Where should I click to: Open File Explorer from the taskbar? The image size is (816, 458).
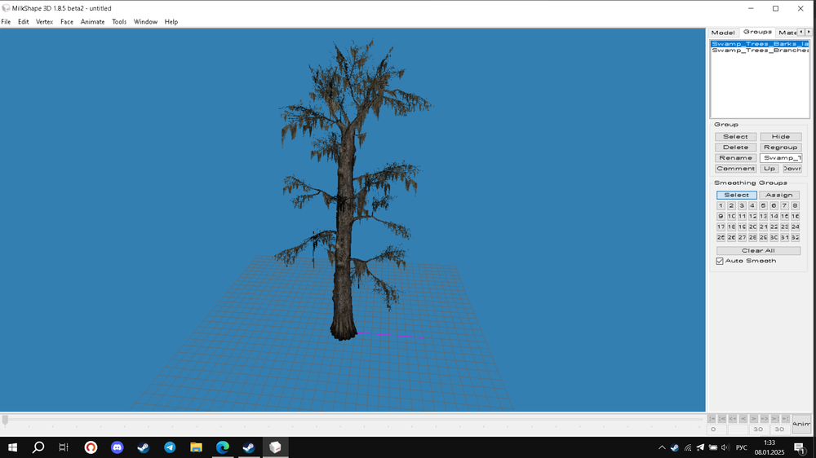click(x=196, y=447)
